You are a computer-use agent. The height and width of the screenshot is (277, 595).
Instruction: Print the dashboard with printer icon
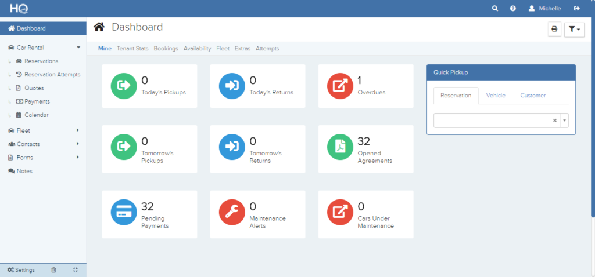[554, 29]
